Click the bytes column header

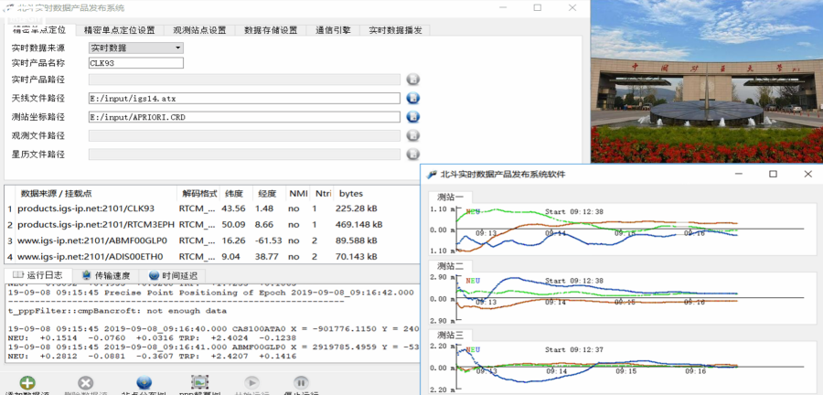coord(351,194)
